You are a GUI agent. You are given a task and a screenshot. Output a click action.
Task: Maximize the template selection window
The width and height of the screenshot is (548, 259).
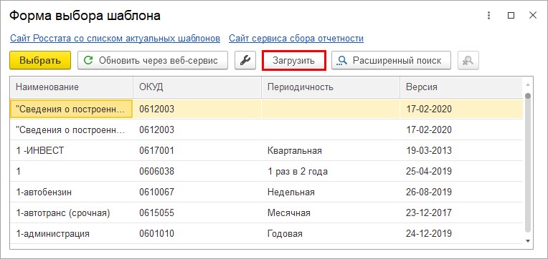pyautogui.click(x=511, y=15)
